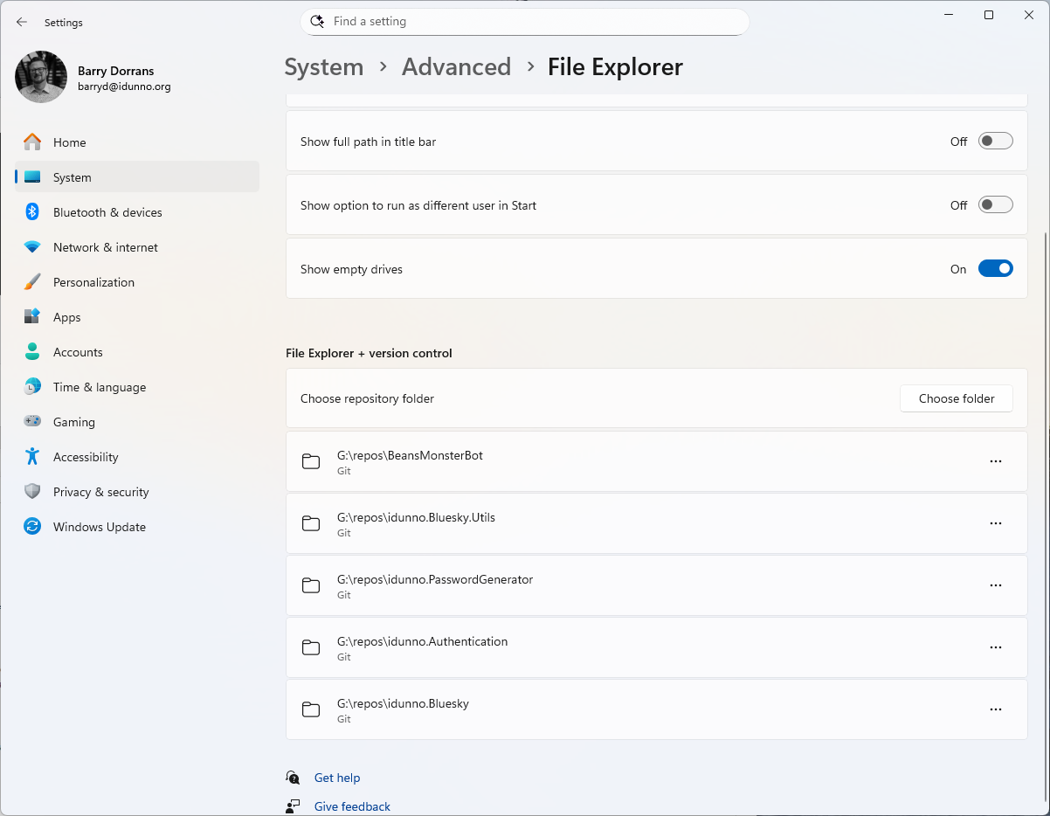Open the Accounts person icon

click(32, 352)
